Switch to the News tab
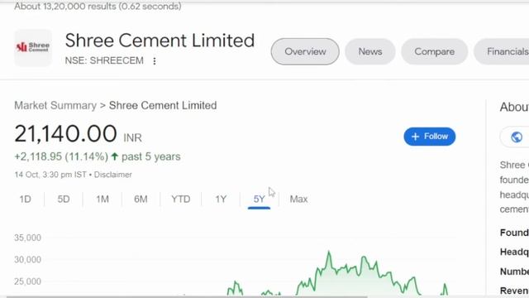Viewport: 529px width, 298px height. coord(370,51)
